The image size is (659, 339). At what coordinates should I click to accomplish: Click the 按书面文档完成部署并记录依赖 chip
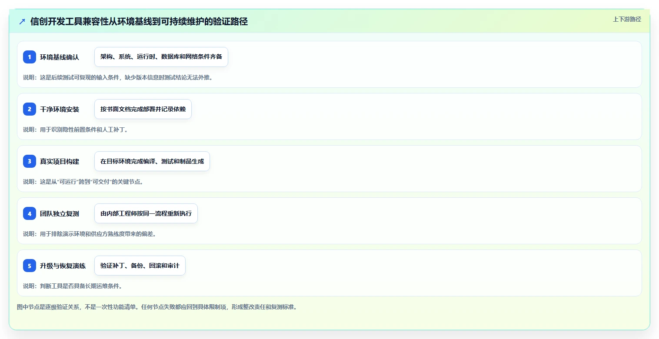tap(143, 109)
